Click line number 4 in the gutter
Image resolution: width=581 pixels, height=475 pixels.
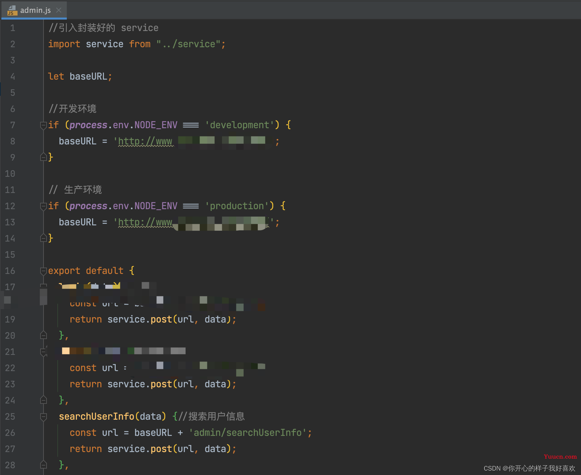click(x=12, y=77)
